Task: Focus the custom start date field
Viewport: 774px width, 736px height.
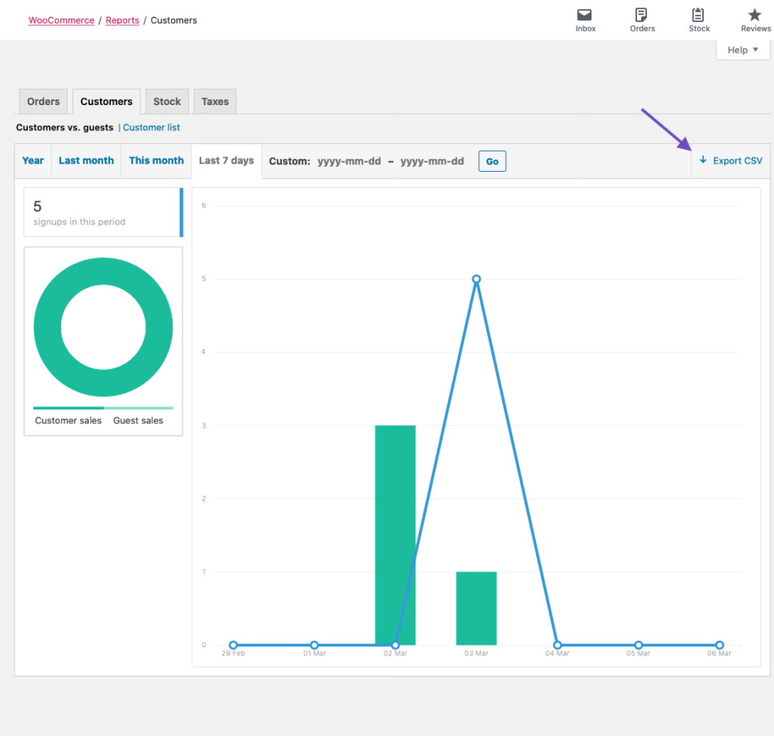Action: [349, 161]
